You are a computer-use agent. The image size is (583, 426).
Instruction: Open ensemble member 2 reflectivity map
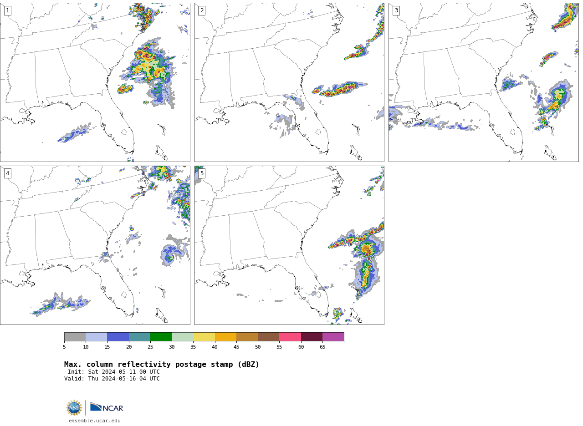coord(289,82)
